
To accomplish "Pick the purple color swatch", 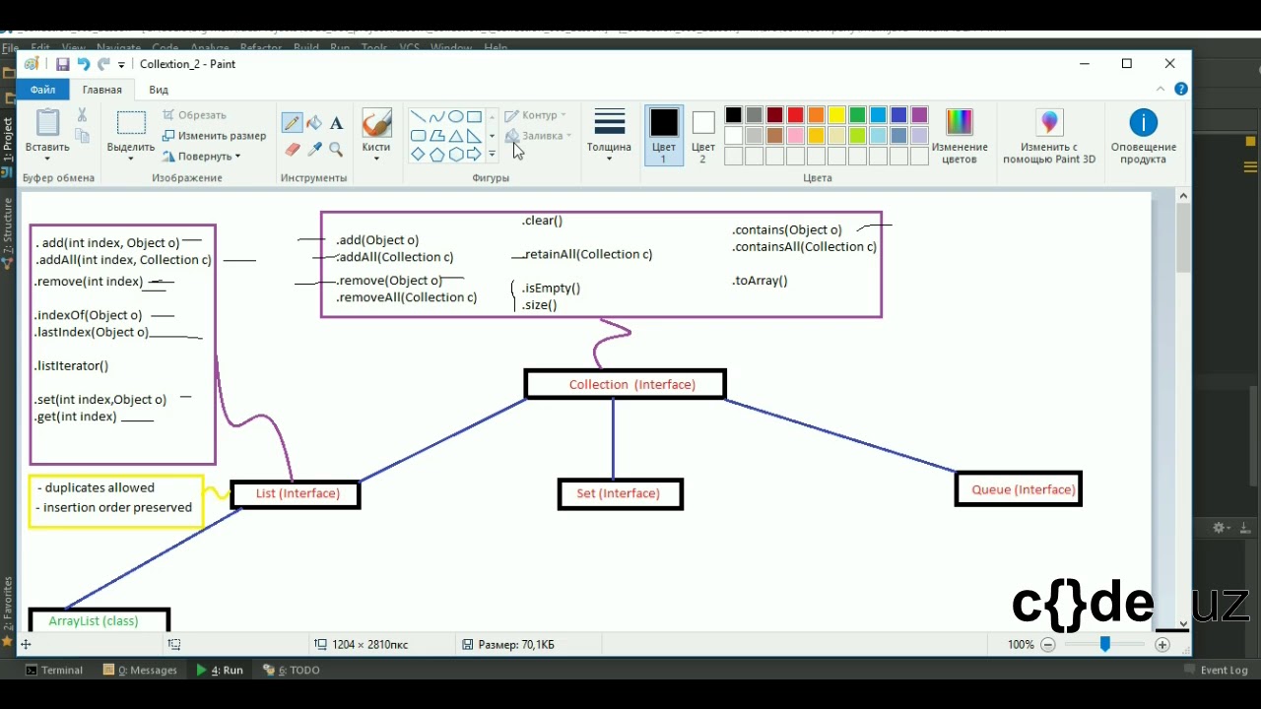I will tap(919, 115).
